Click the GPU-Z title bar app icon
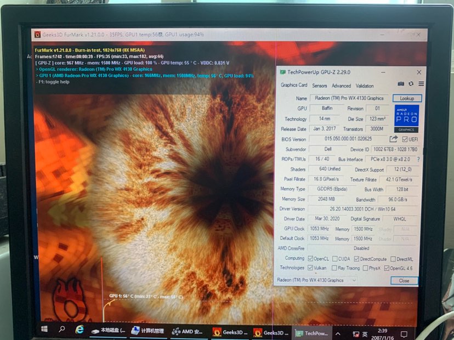This screenshot has height=340, width=454. coord(282,72)
